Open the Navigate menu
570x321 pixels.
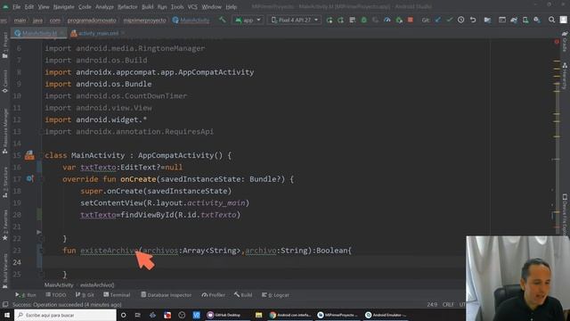pyautogui.click(x=63, y=7)
